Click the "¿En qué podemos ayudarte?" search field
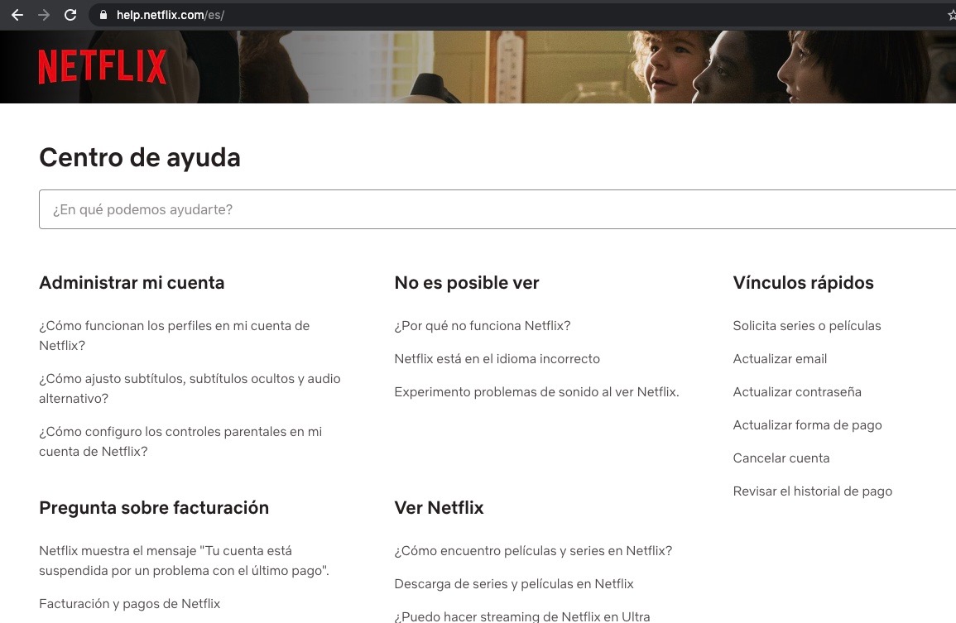The height and width of the screenshot is (623, 956). click(497, 209)
